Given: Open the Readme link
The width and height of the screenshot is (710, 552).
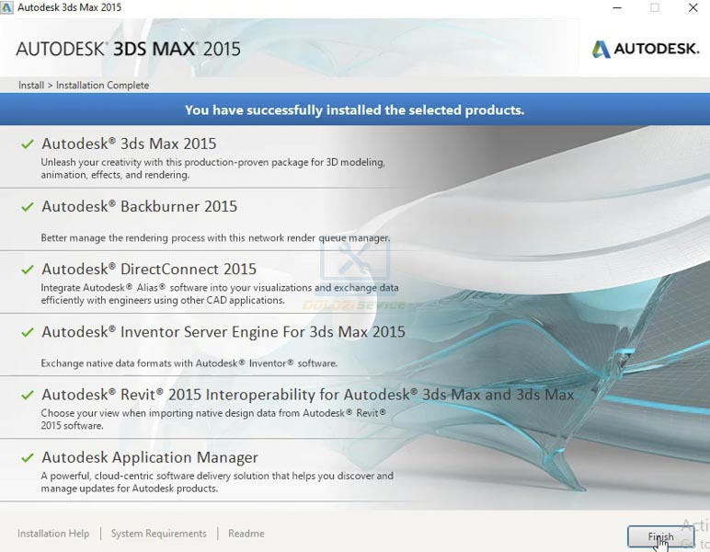Looking at the screenshot, I should [246, 534].
